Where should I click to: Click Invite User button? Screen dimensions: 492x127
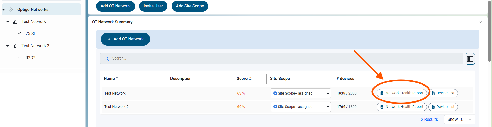153,6
